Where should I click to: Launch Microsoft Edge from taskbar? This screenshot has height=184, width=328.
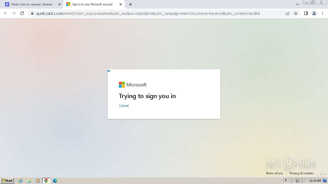pyautogui.click(x=55, y=181)
